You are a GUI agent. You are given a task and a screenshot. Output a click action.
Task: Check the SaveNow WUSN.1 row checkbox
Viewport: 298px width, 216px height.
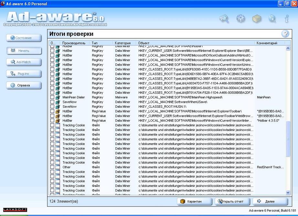(52, 106)
